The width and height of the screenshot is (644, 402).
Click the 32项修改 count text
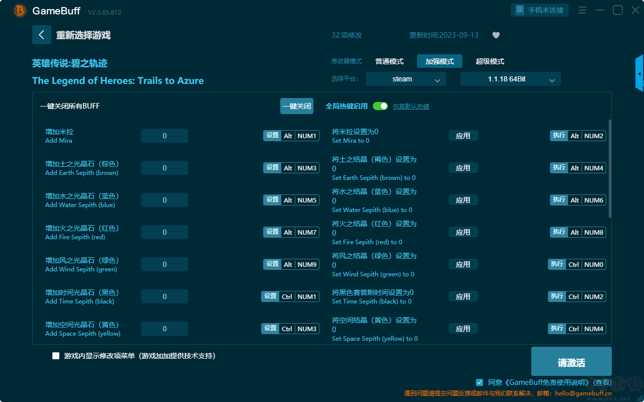347,35
